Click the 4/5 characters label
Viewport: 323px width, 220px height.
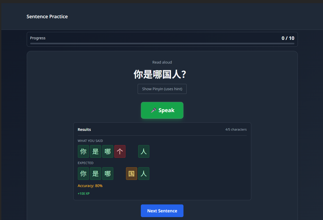coord(236,129)
